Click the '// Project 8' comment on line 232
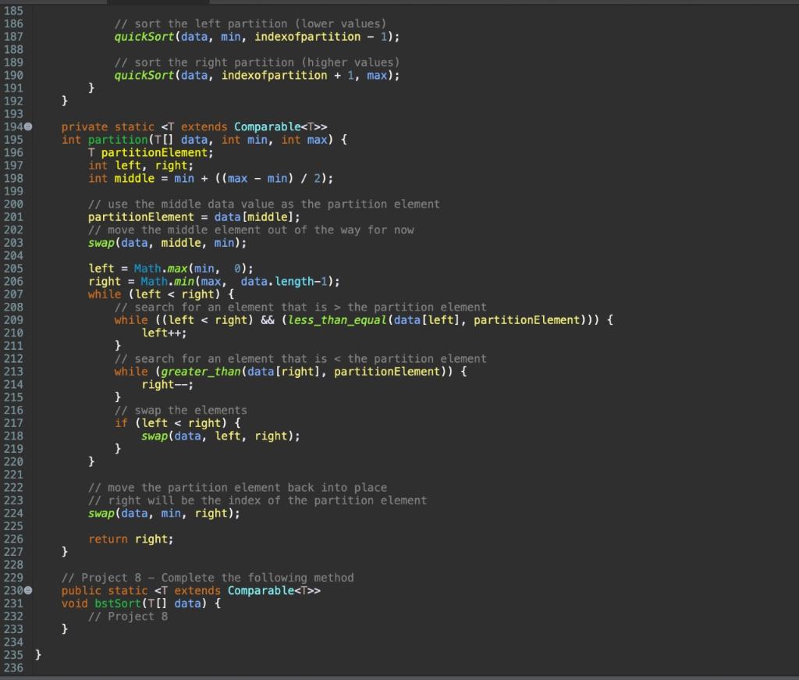The width and height of the screenshot is (799, 680). 127,616
